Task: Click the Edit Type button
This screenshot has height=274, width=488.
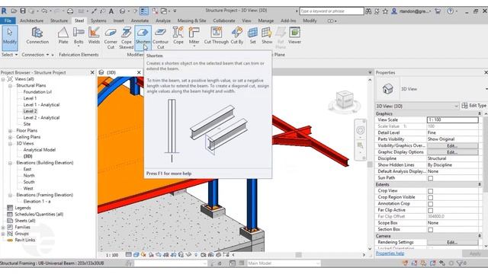Action: 474,106
